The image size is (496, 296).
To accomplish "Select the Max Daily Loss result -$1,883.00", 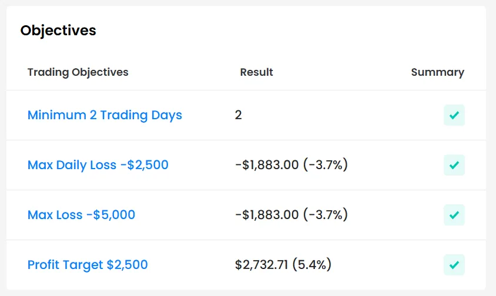I will [x=267, y=165].
